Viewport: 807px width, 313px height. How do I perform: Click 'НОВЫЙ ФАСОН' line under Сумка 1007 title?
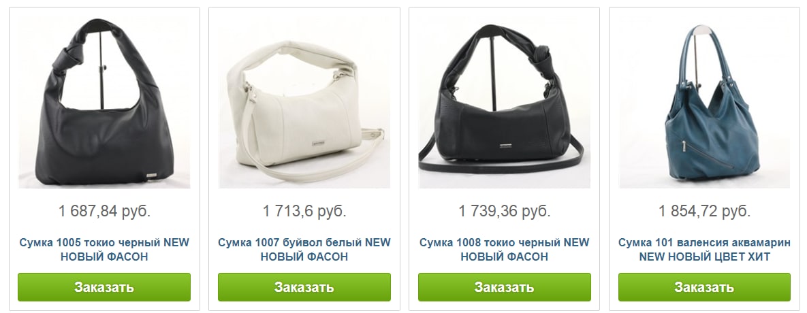pos(304,257)
